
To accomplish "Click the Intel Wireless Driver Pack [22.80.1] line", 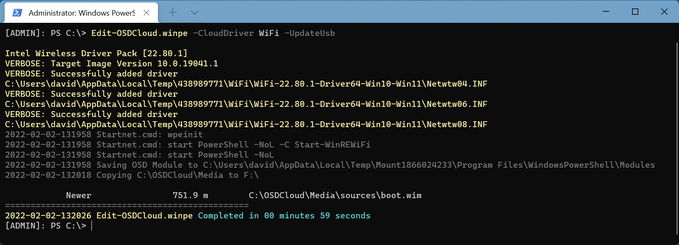I will tap(96, 53).
